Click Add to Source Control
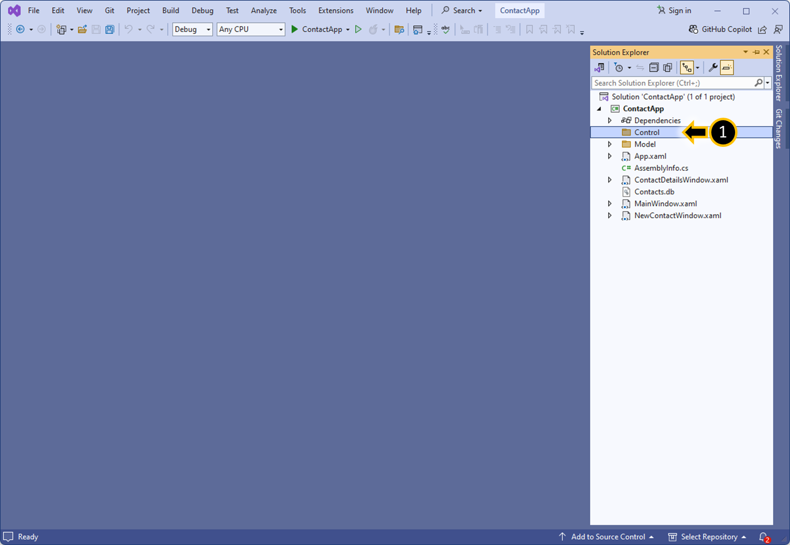Screen dimensions: 790x545 [x=606, y=537]
